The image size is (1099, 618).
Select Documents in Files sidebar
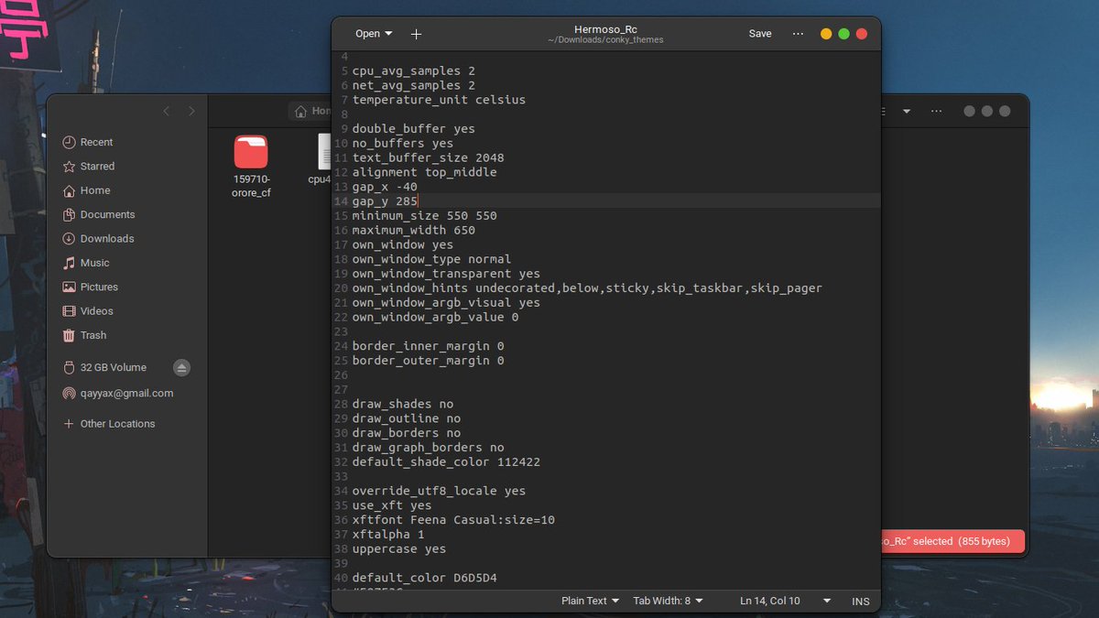click(108, 215)
